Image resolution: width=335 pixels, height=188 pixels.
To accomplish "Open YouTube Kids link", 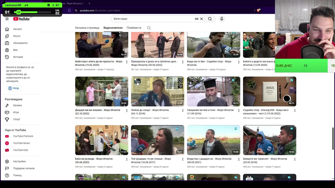I will [21, 150].
